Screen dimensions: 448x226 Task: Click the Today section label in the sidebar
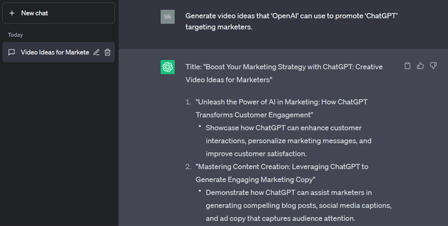pos(15,35)
